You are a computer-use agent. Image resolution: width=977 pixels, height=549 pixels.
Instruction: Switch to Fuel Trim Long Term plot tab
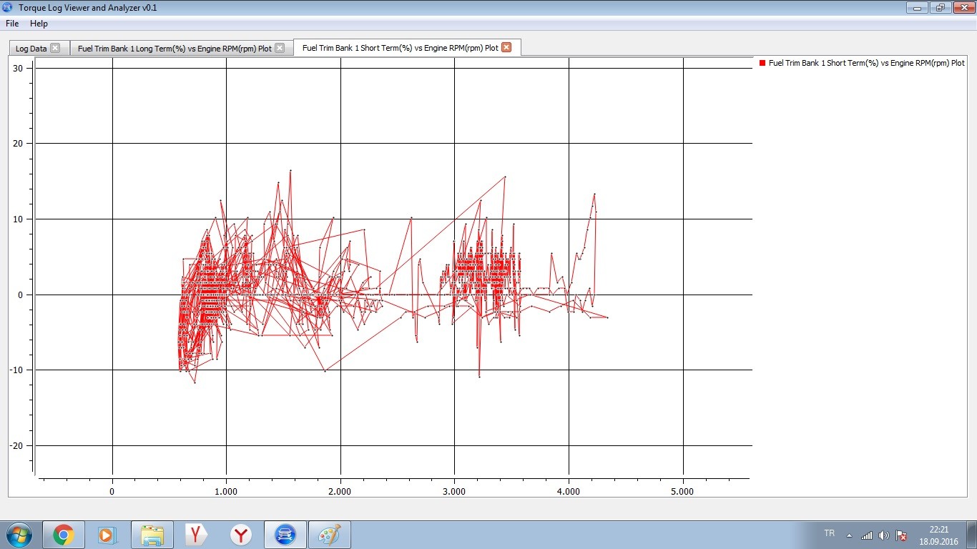(175, 49)
